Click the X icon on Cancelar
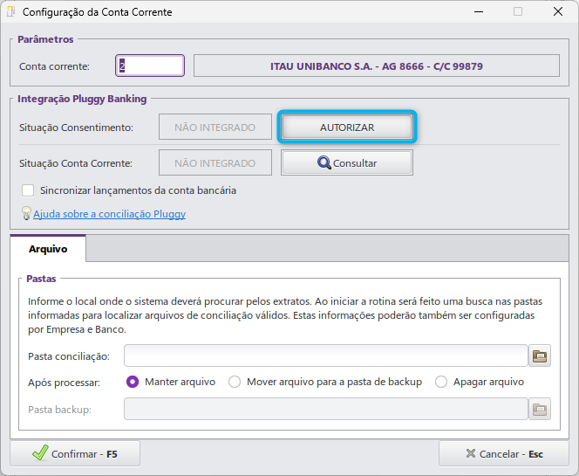Screen dimensions: 579x476 click(472, 454)
